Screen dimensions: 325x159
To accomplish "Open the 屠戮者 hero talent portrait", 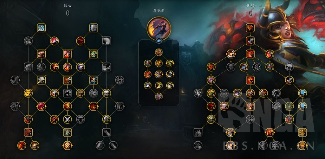I will click(159, 28).
